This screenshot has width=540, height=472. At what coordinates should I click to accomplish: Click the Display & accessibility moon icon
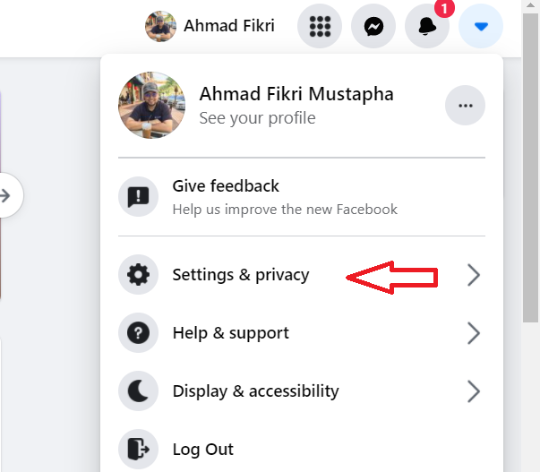pos(138,391)
